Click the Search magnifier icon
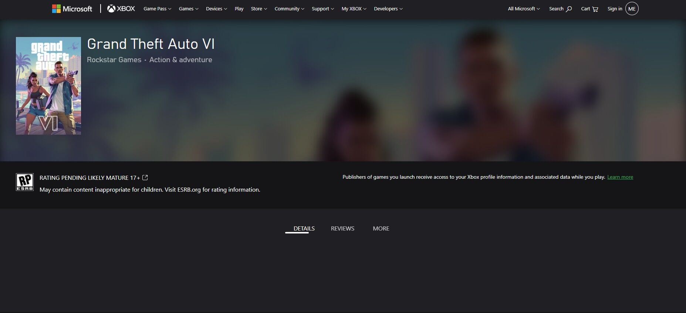The width and height of the screenshot is (686, 313). pos(569,9)
